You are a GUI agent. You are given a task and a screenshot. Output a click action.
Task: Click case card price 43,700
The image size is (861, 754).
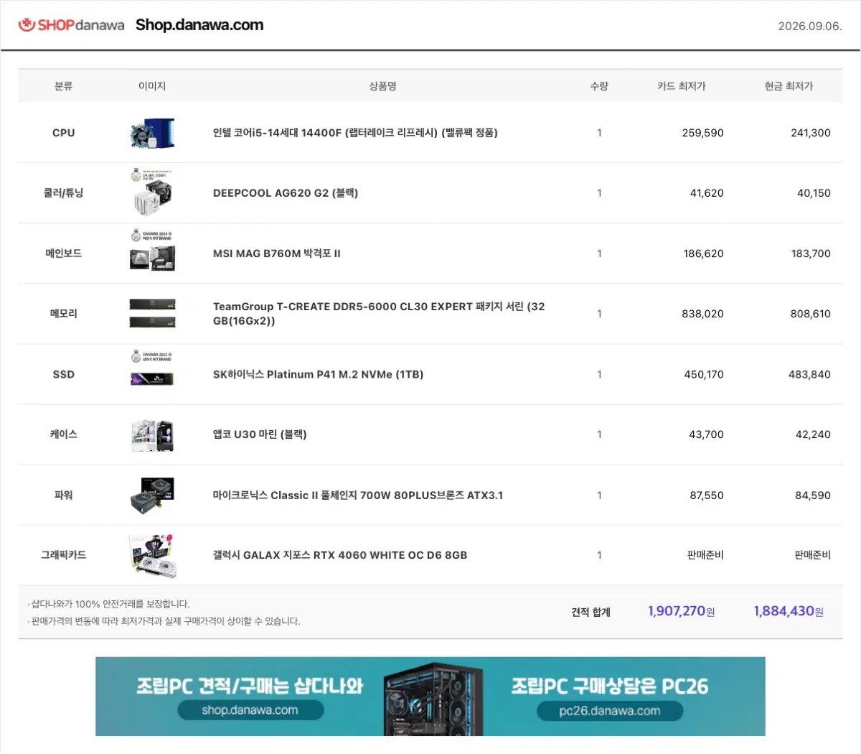[x=706, y=434]
